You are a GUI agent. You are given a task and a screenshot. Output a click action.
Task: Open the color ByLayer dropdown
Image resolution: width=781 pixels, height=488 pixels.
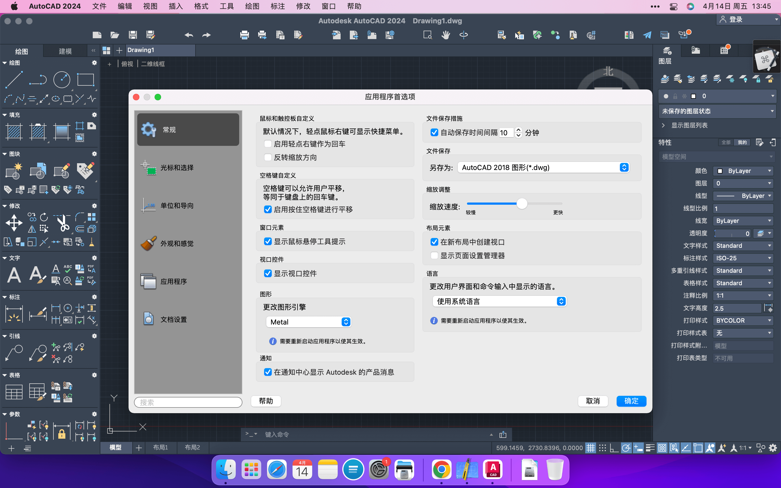click(x=743, y=171)
